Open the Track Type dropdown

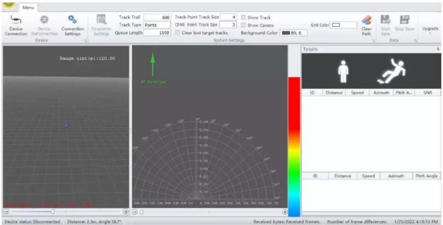click(x=157, y=25)
